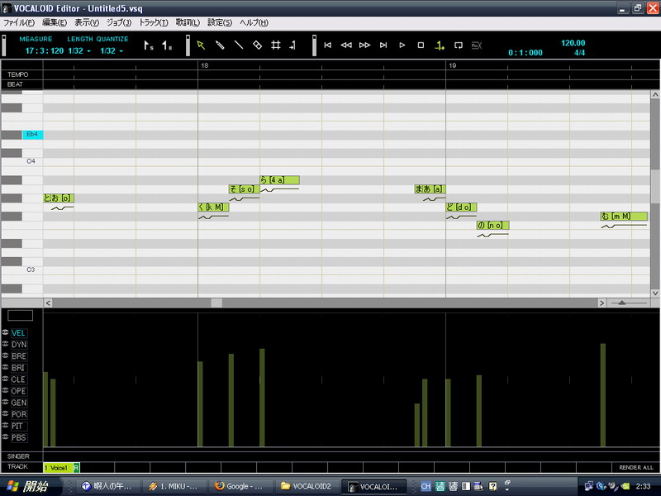Select the CLE control parameter
Screen dimensions: 661x496
(18, 379)
